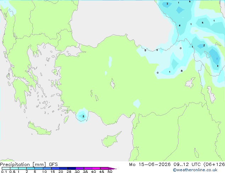225x173 pixels.
Task: Pick the 15–20 mm legend color box
Action: coord(55,168)
